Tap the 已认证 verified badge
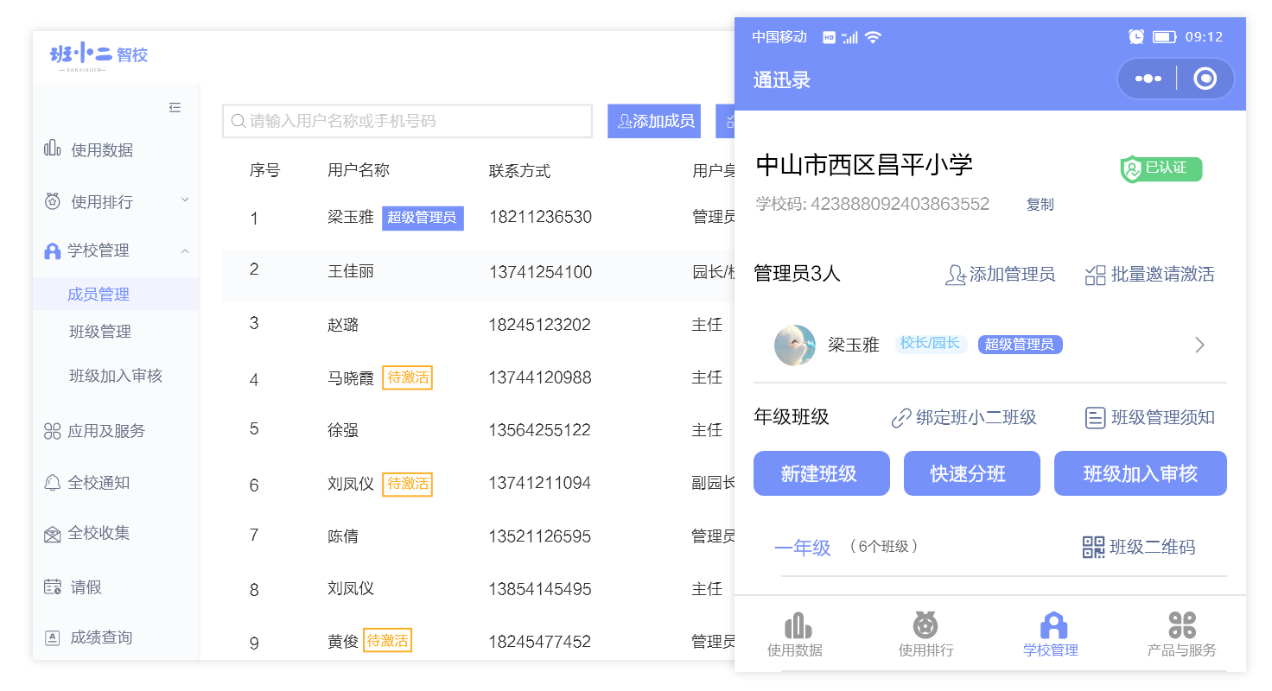The width and height of the screenshot is (1272, 691). [1161, 168]
